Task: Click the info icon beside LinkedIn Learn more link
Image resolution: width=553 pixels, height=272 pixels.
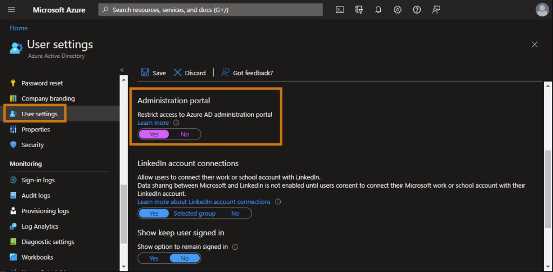Action: tap(278, 202)
